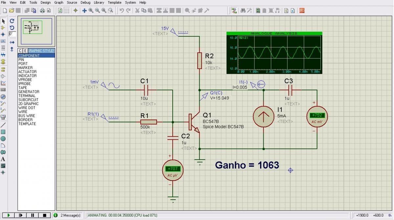Click the rotation angle field
Image resolution: width=394 pixels, height=220 pixels.
[x=12, y=34]
